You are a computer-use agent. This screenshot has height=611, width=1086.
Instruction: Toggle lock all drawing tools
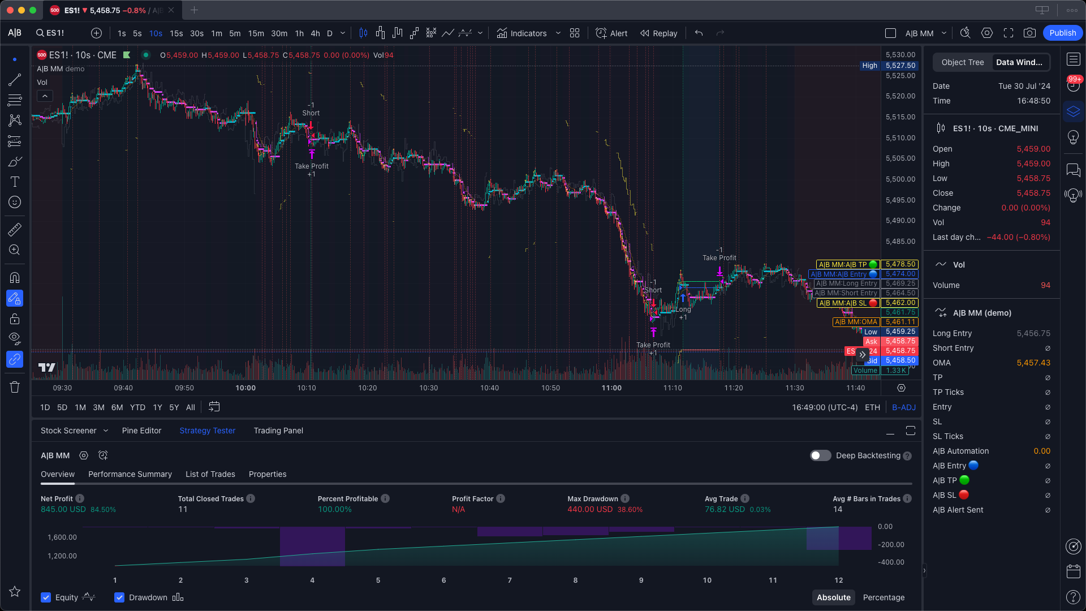(15, 319)
